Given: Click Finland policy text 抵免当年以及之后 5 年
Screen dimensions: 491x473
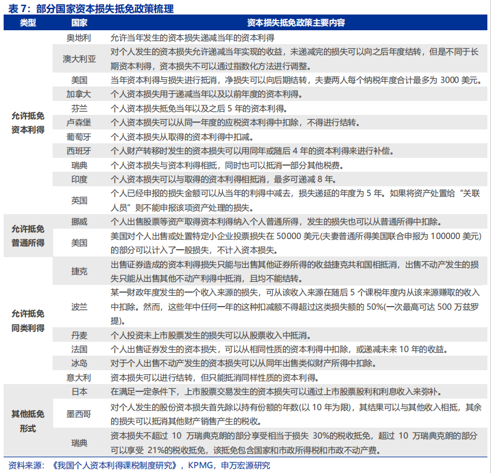Looking at the screenshot, I should pyautogui.click(x=199, y=108).
